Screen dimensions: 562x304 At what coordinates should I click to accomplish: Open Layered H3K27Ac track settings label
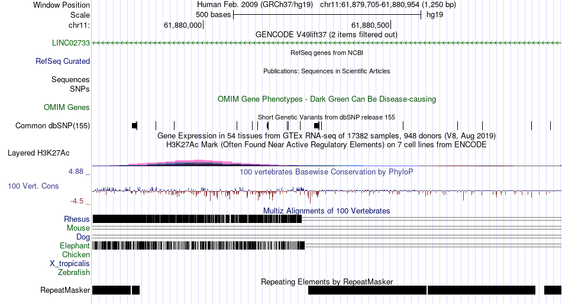coord(38,153)
